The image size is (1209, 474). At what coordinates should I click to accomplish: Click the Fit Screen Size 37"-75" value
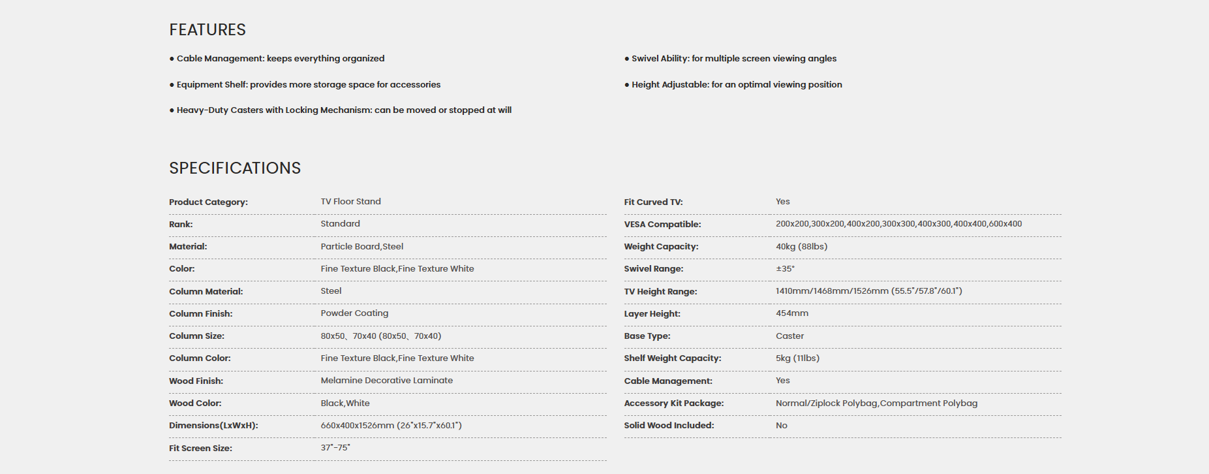tap(335, 448)
